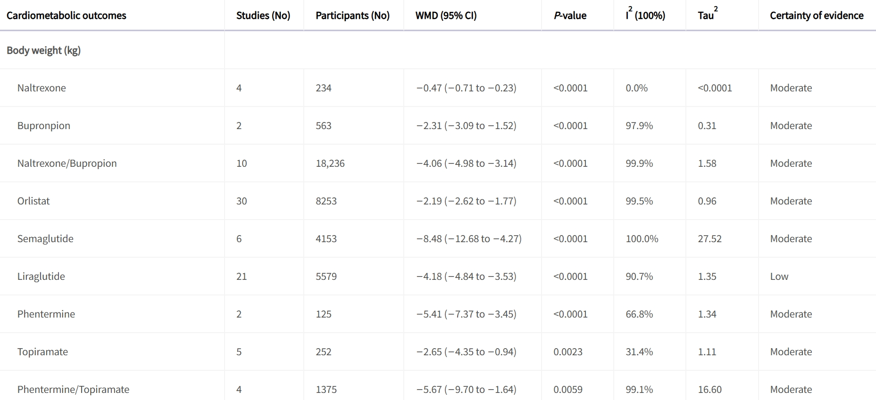This screenshot has height=400, width=876.
Task: Select the Phentermine row label
Action: (46, 314)
